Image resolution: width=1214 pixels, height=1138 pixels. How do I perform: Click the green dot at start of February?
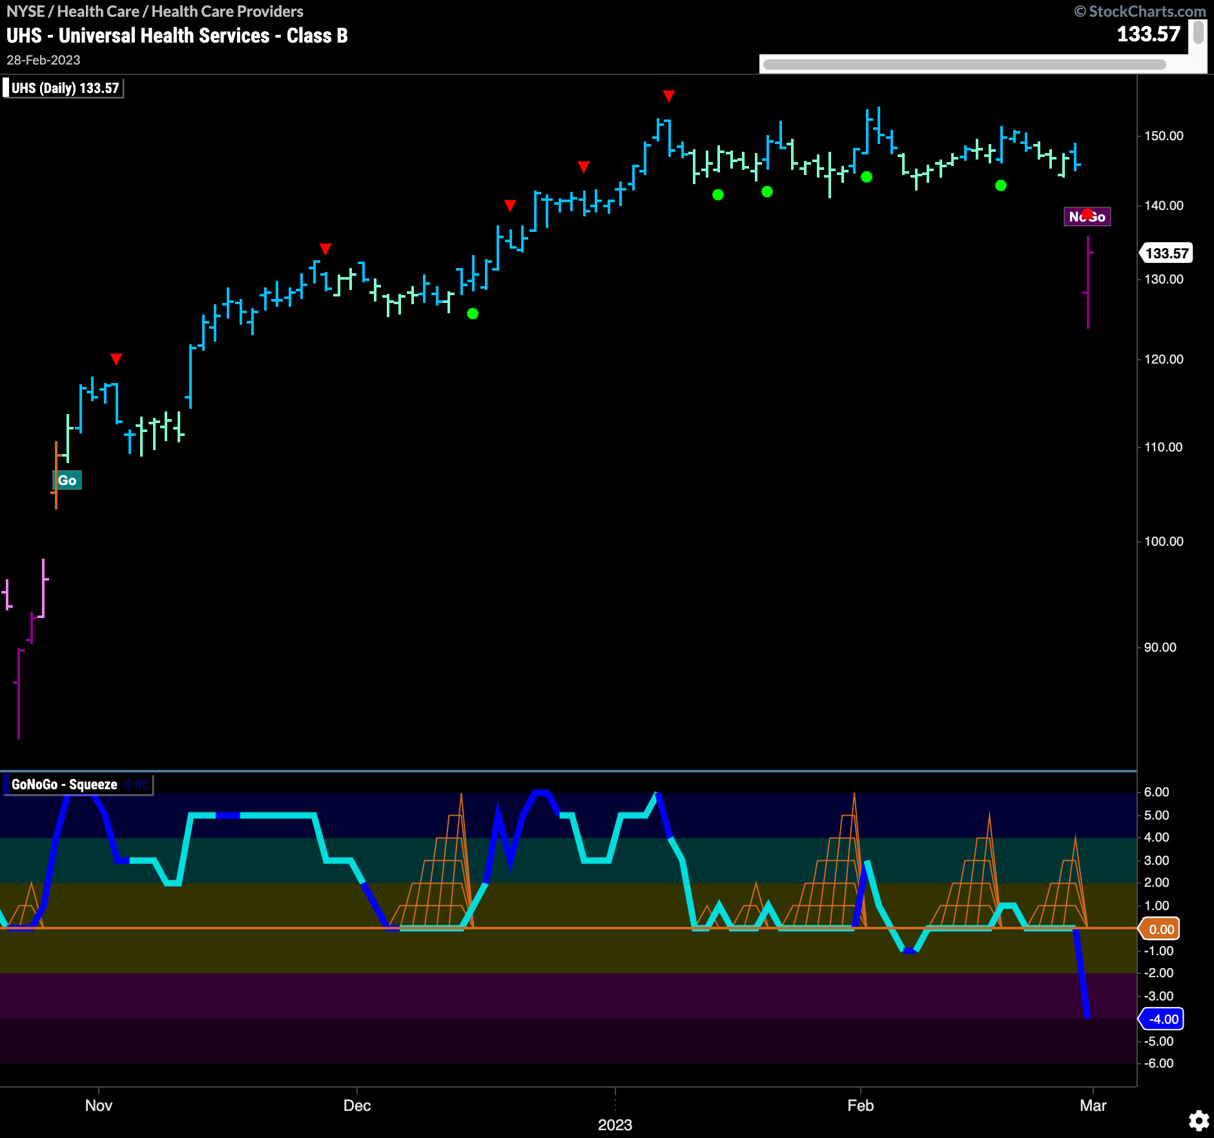[x=867, y=176]
